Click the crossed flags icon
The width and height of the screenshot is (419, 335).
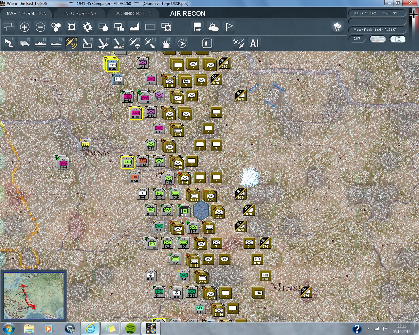[337, 27]
